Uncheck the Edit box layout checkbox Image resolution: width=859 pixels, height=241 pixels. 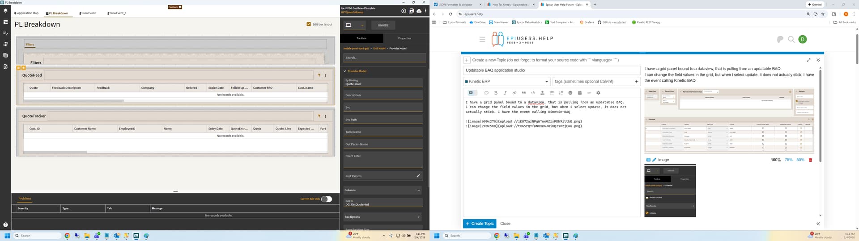tap(309, 24)
